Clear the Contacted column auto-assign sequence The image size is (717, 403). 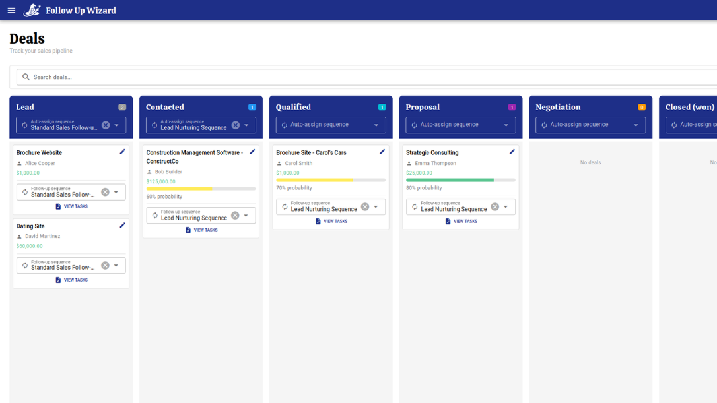(x=236, y=125)
